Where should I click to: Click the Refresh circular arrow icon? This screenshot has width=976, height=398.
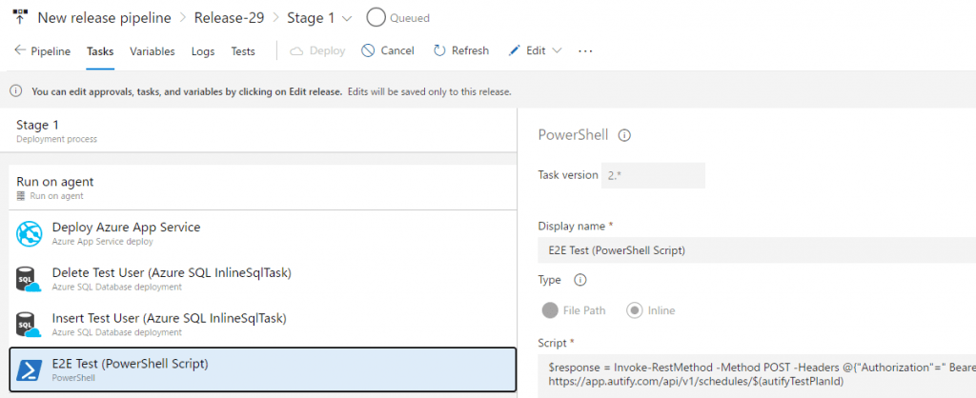click(x=439, y=51)
